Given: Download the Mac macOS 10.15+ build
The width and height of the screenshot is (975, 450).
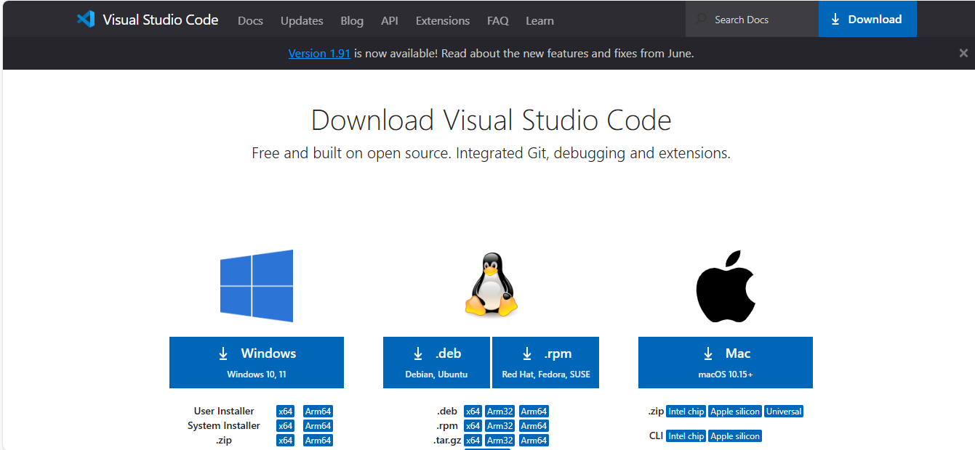Looking at the screenshot, I should [x=726, y=362].
